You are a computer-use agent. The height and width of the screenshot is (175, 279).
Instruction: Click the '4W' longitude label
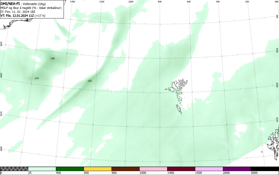click(218, 2)
